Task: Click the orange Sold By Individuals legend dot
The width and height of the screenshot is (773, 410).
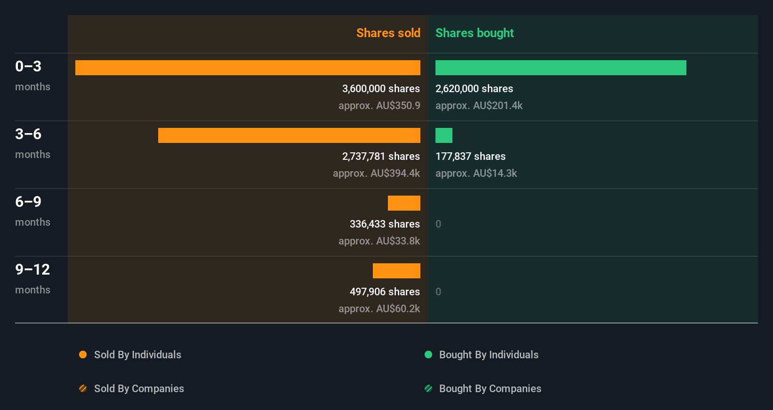Action: pyautogui.click(x=83, y=355)
